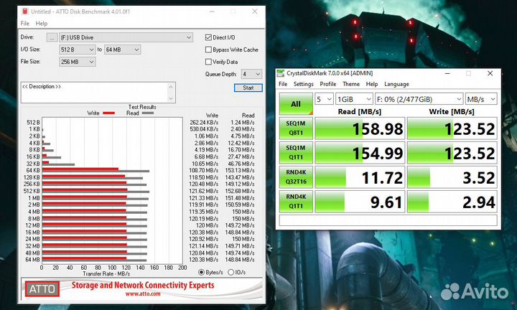Image resolution: width=517 pixels, height=310 pixels.
Task: Click the description box scrollbar
Action: point(171,92)
